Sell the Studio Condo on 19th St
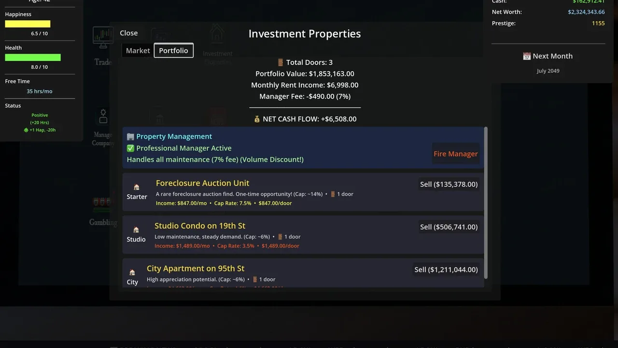The width and height of the screenshot is (618, 348). click(x=449, y=227)
